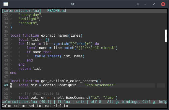169x110 pixels.
Task: Click the editor vertical scrollbar thumb
Action: coord(166,36)
